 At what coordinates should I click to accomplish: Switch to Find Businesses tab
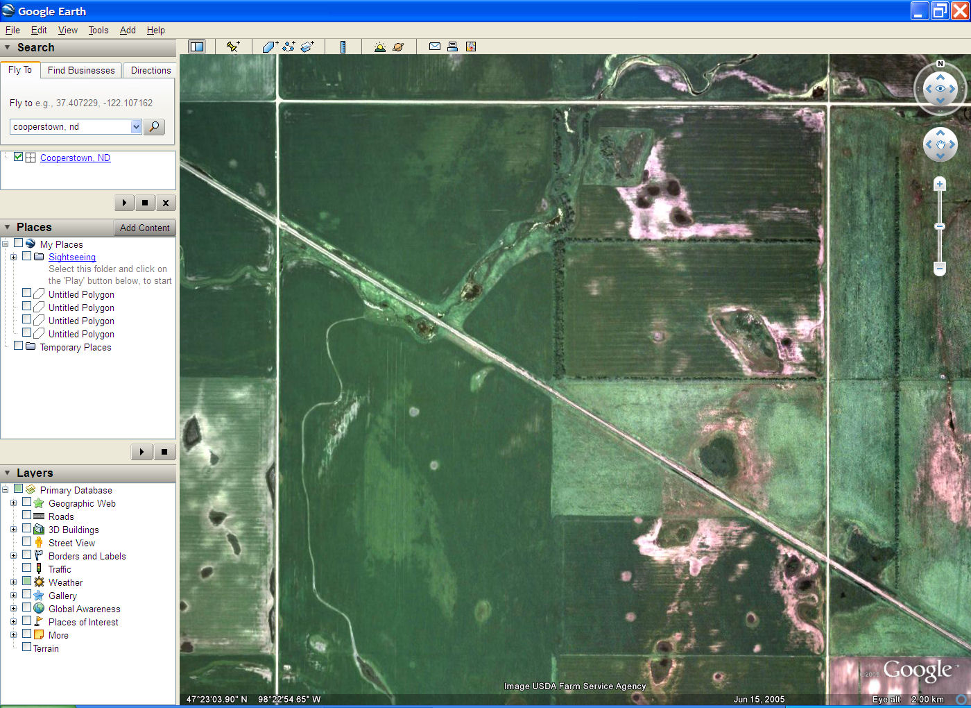pos(81,70)
